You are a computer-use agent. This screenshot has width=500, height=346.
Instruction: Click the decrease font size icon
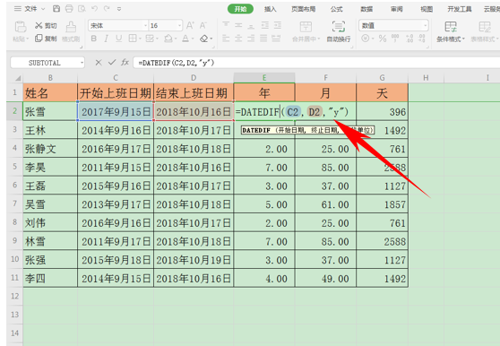pyautogui.click(x=203, y=25)
